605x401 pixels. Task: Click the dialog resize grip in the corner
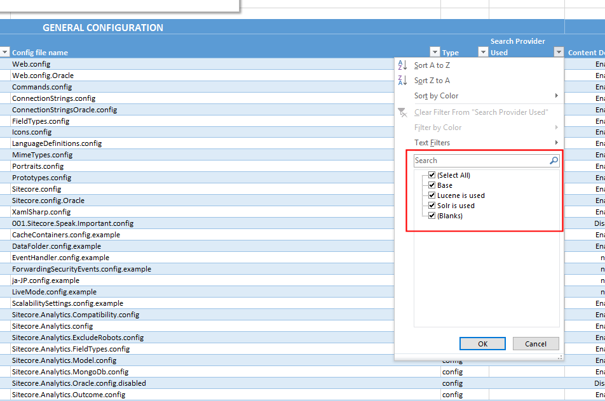coord(560,358)
